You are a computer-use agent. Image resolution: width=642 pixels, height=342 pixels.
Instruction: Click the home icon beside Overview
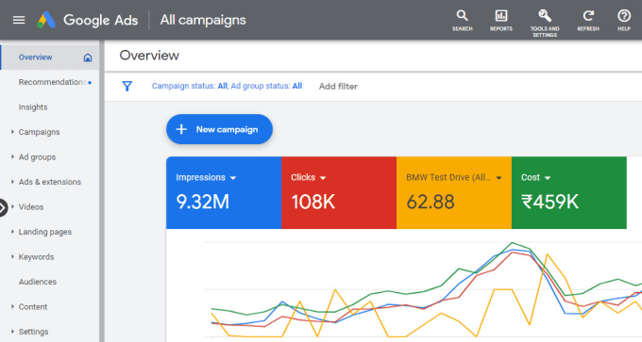88,57
